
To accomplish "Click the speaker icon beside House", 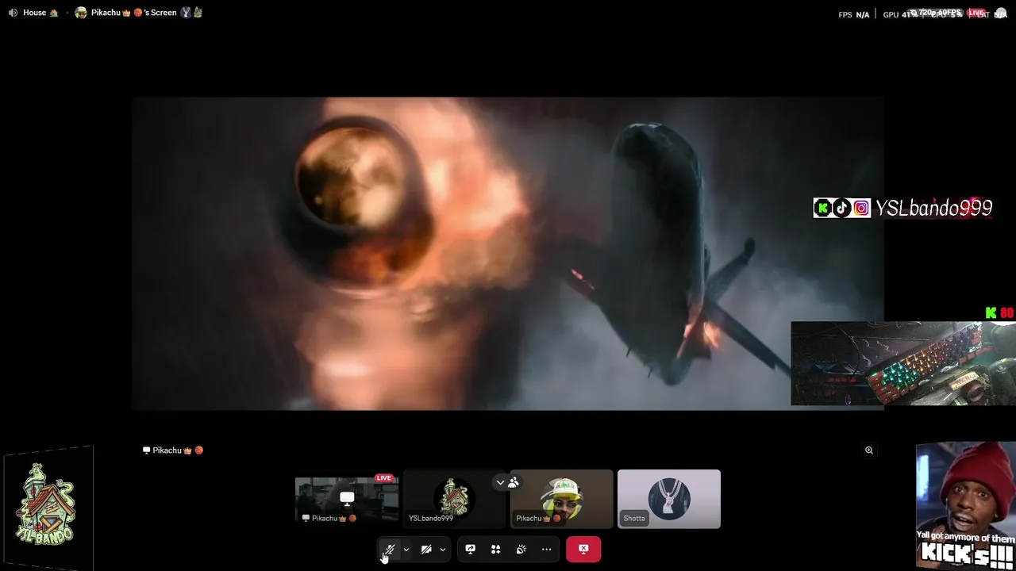I will click(13, 13).
